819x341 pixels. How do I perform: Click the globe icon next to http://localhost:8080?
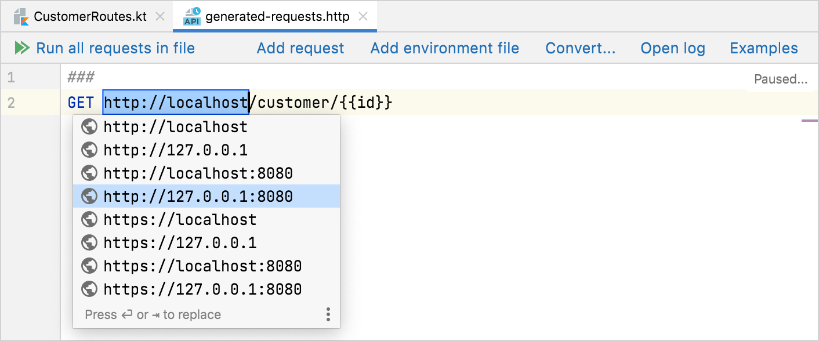tap(89, 173)
